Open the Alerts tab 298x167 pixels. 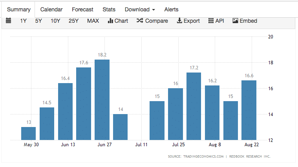[x=171, y=9]
